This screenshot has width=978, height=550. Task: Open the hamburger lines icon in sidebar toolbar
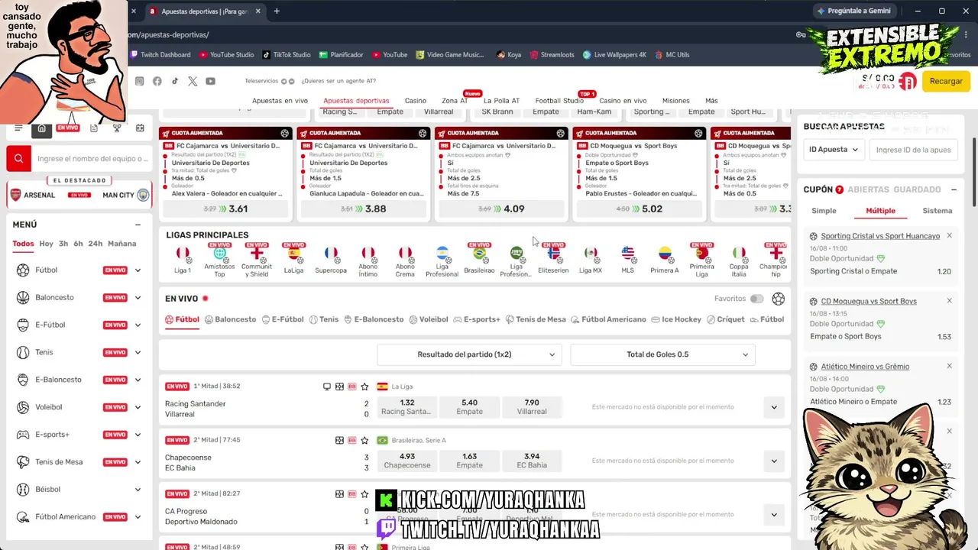pyautogui.click(x=18, y=128)
